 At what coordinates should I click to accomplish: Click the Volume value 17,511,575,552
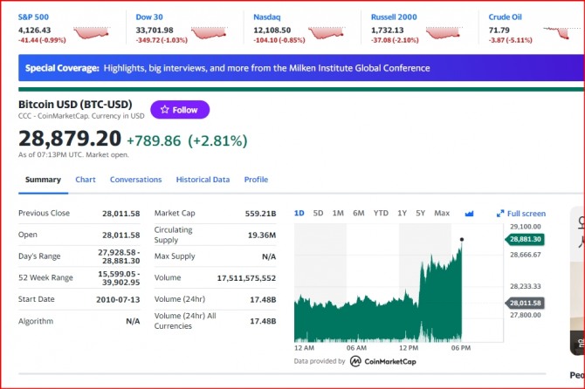tap(246, 278)
